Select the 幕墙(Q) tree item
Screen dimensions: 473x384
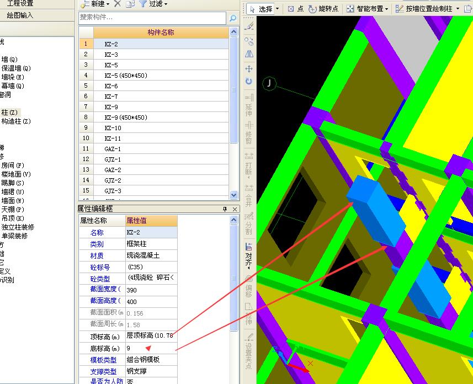click(12, 86)
